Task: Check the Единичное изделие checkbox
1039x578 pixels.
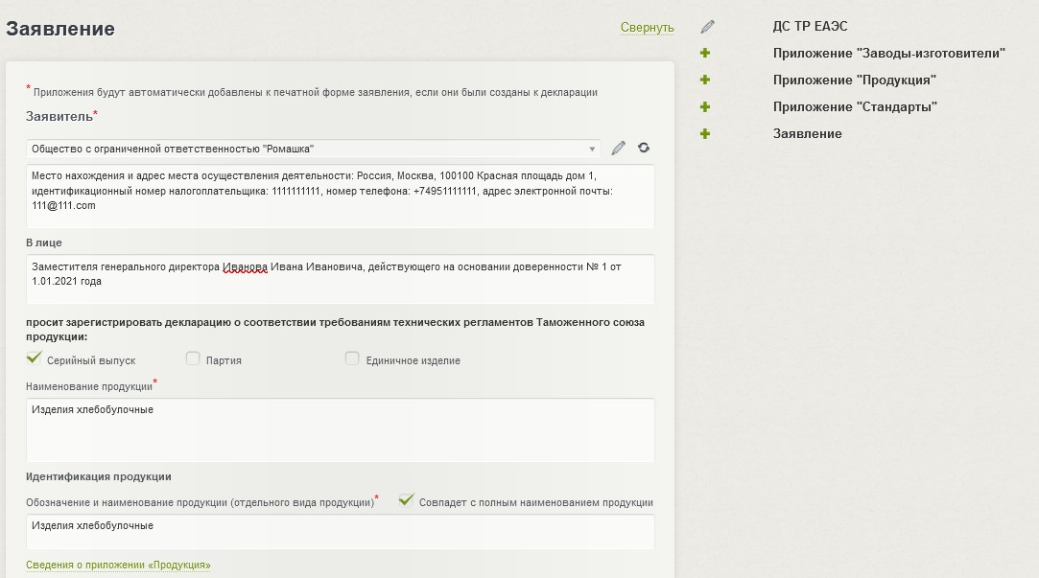Action: [352, 358]
